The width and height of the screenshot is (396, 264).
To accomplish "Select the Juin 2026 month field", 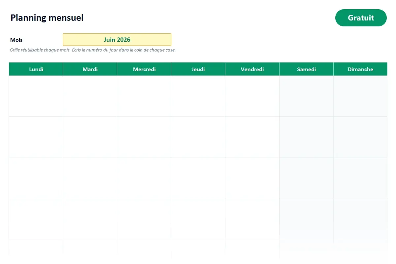I will tap(117, 40).
